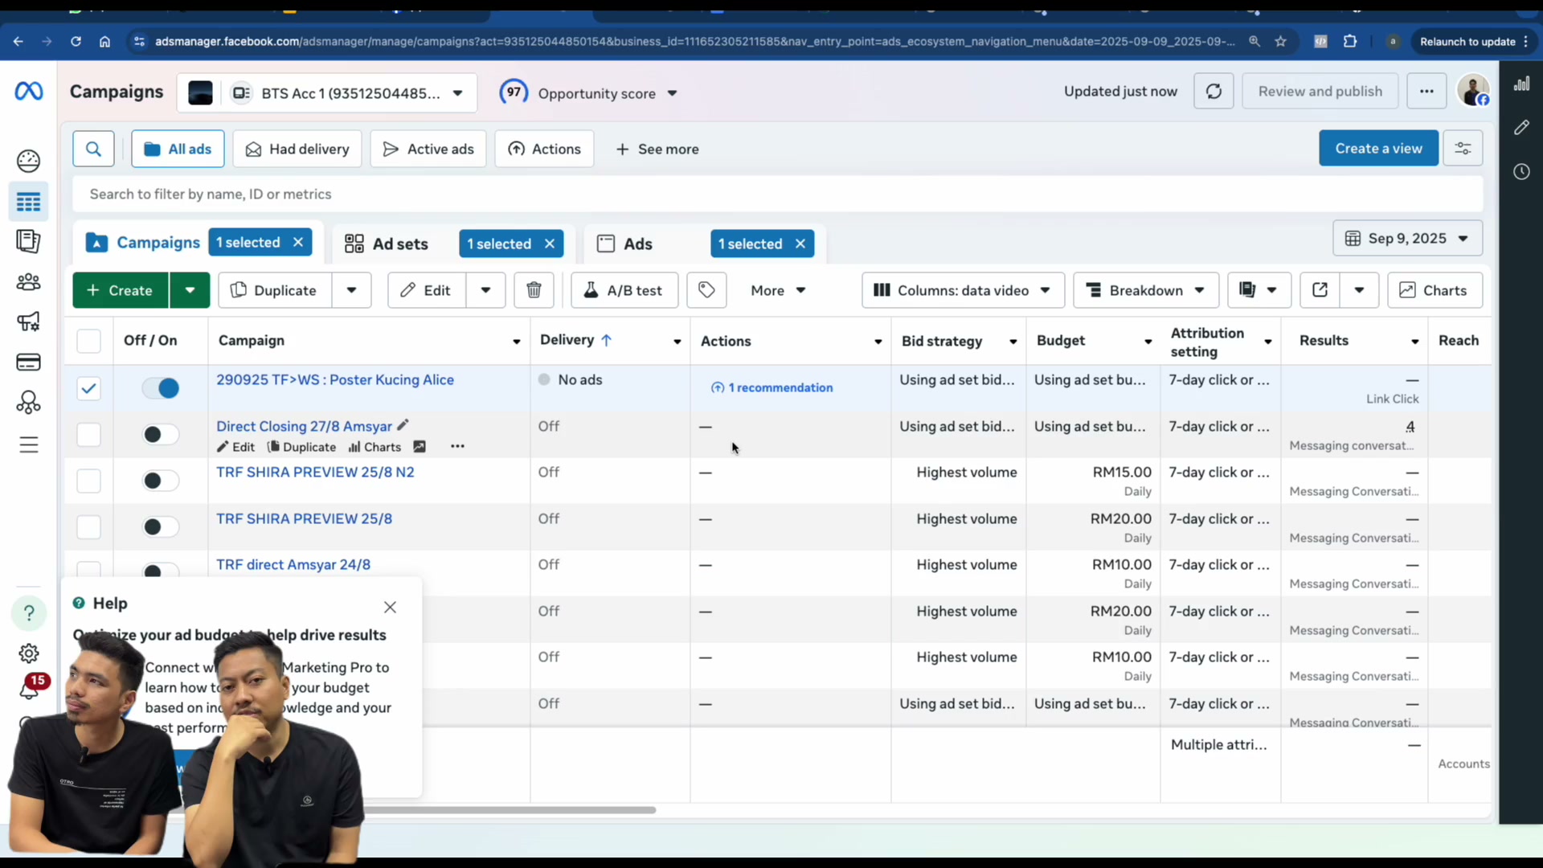The width and height of the screenshot is (1543, 868).
Task: Open the Billing card icon in sidebar
Action: pos(28,362)
